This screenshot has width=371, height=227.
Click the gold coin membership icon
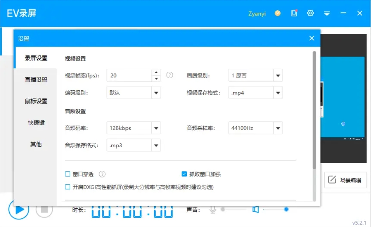278,13
